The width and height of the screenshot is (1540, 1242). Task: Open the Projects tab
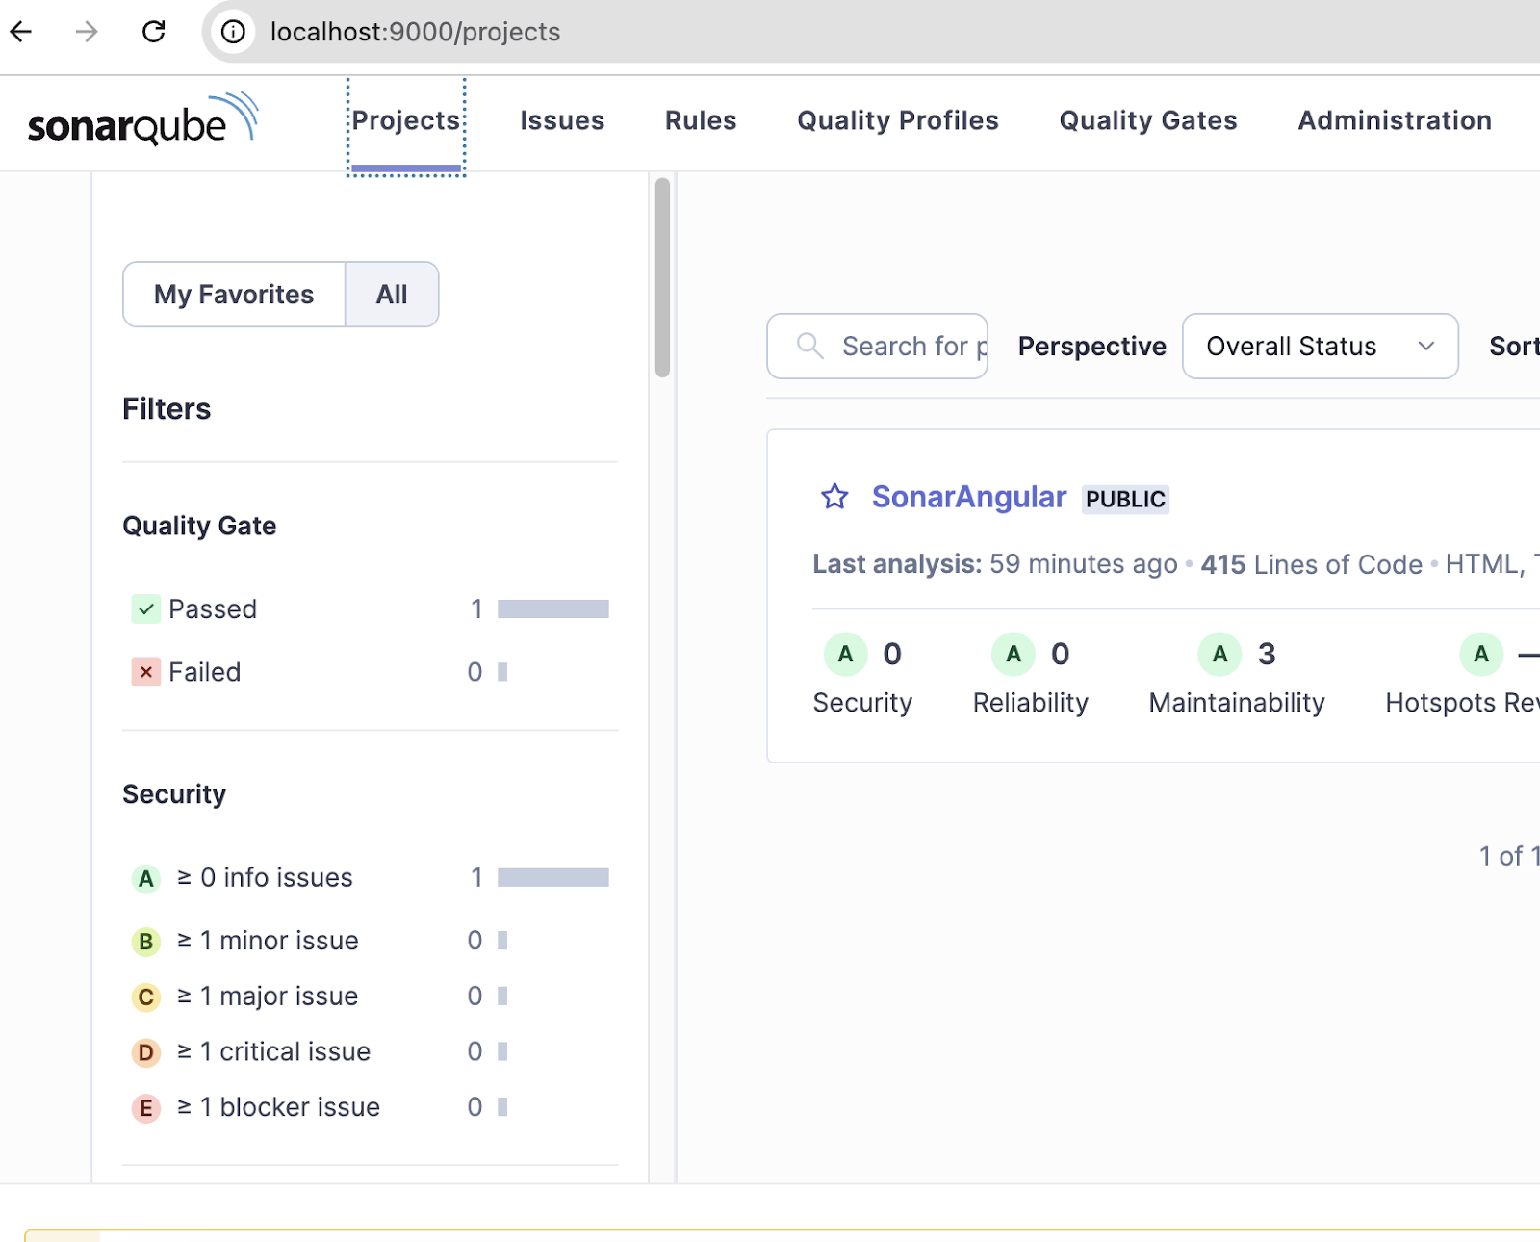coord(406,120)
